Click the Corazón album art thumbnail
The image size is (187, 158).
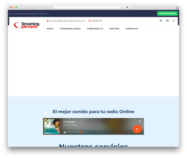[x=52, y=126]
